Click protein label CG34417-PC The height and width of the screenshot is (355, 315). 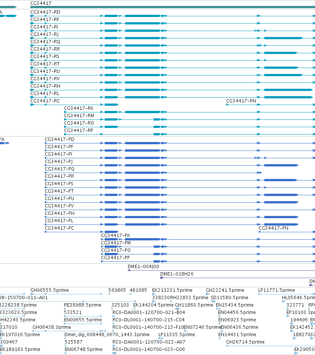click(x=59, y=228)
